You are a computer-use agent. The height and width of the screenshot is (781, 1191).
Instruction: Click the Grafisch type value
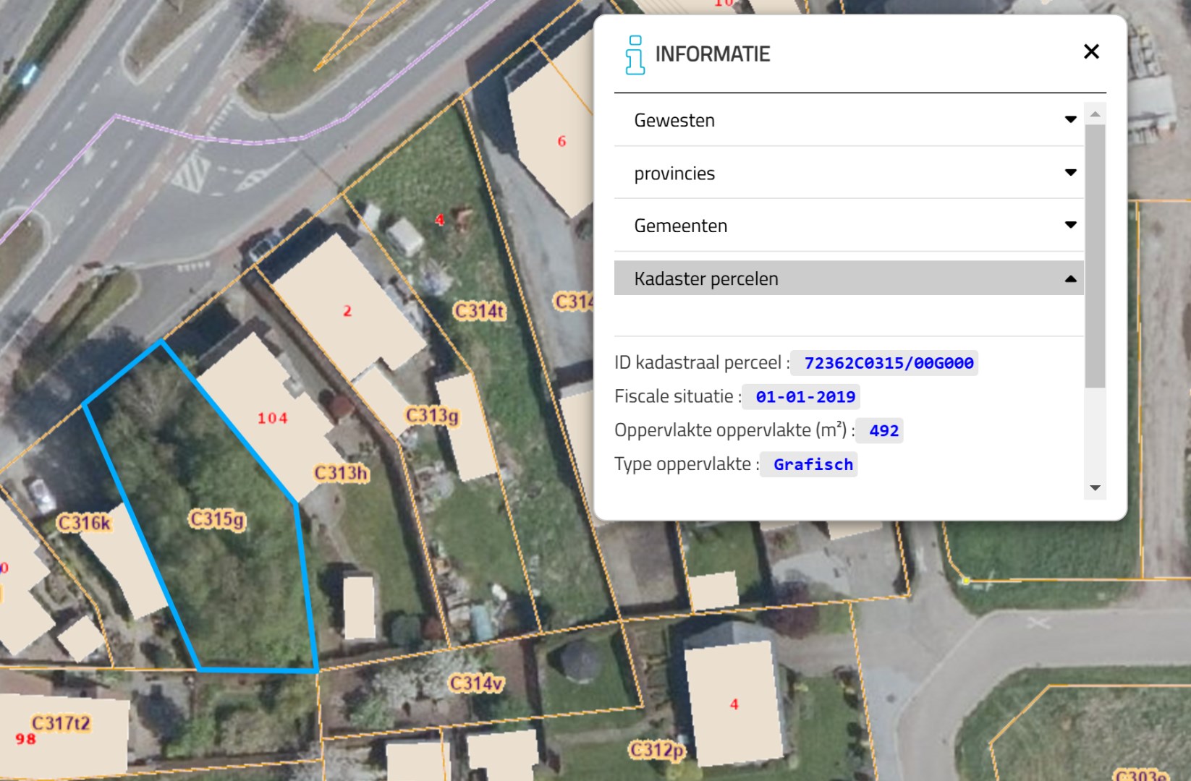click(x=813, y=465)
